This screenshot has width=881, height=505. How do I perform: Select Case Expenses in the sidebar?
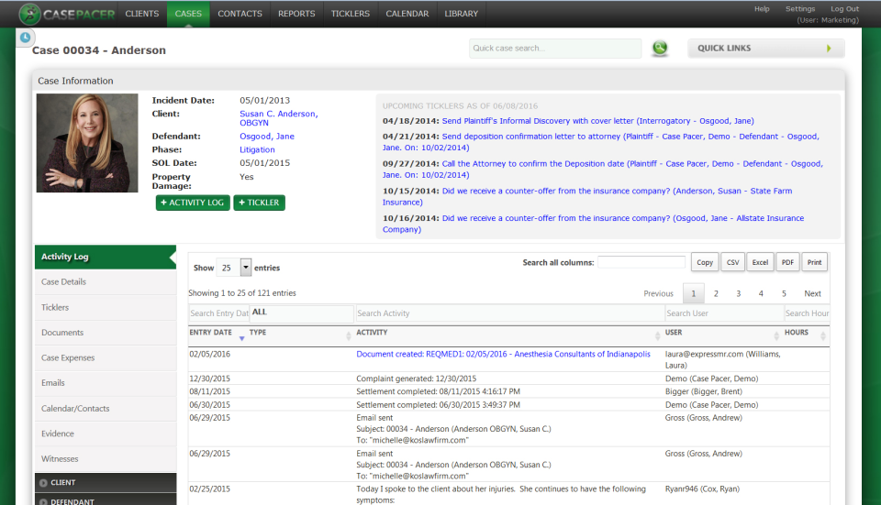(106, 358)
